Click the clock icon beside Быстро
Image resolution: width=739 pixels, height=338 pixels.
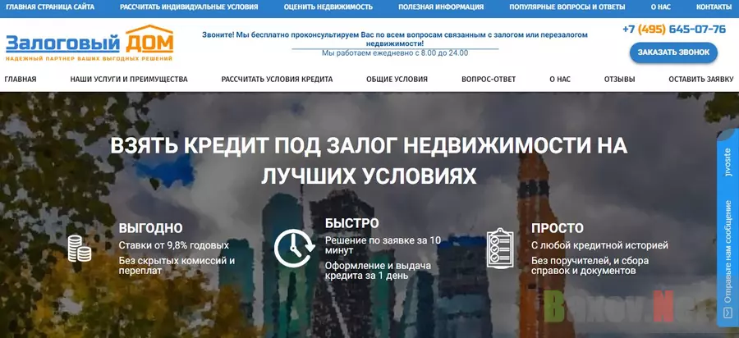[x=295, y=248]
